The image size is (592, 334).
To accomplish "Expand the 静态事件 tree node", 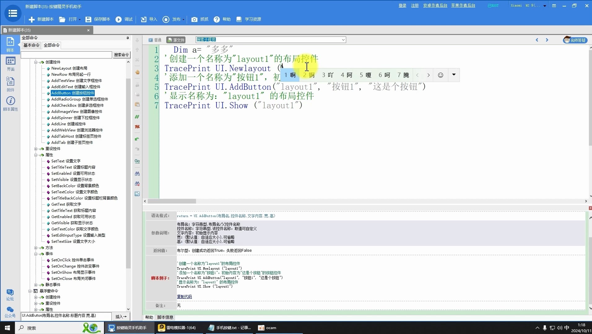I will coord(36,285).
